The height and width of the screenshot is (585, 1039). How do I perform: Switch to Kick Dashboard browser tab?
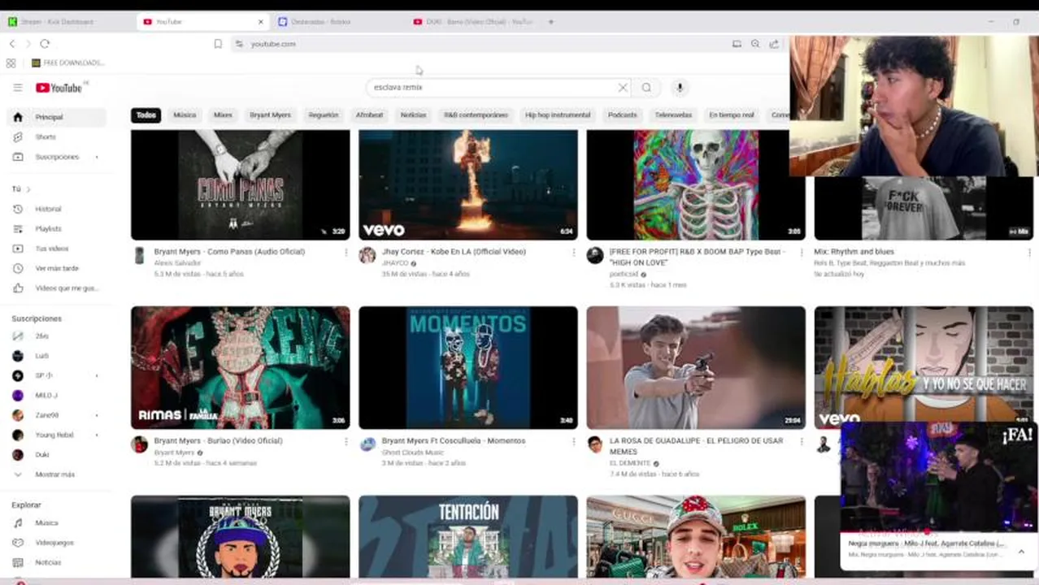65,22
